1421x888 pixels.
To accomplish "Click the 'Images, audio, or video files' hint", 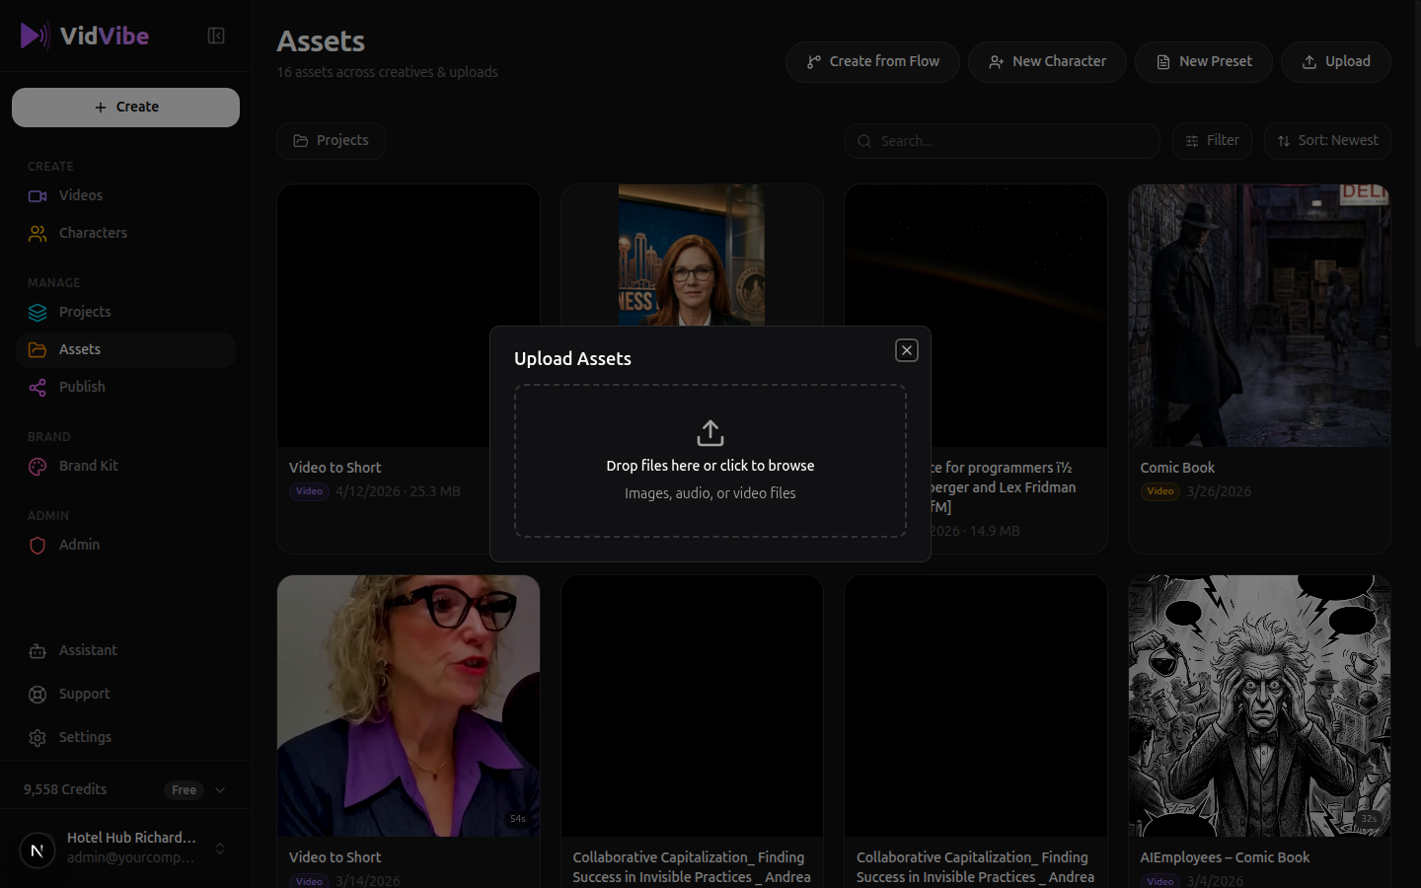I will 710,493.
